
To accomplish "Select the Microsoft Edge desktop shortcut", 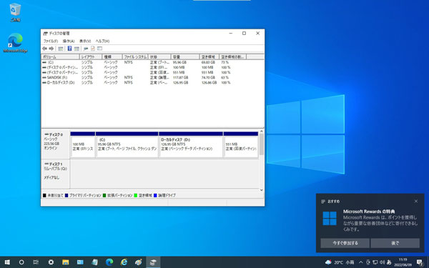I will (x=15, y=43).
